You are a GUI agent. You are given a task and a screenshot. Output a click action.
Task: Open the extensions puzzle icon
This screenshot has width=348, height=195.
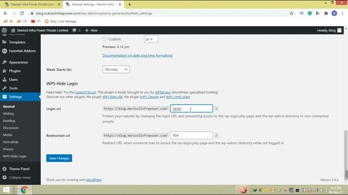tap(326, 13)
